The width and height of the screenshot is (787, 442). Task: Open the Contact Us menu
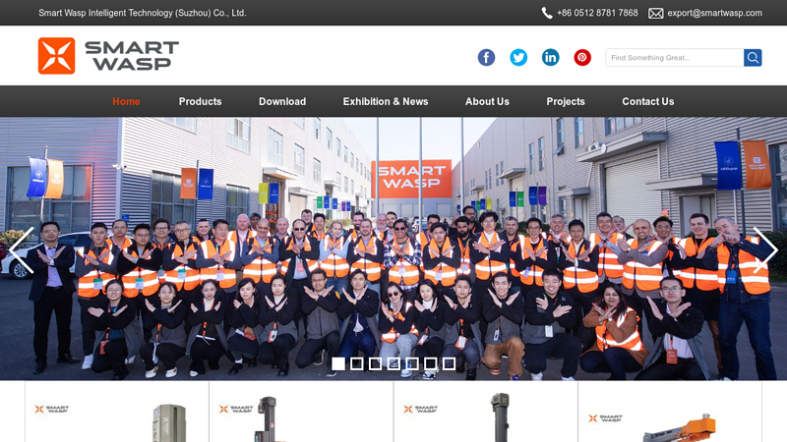pos(648,101)
